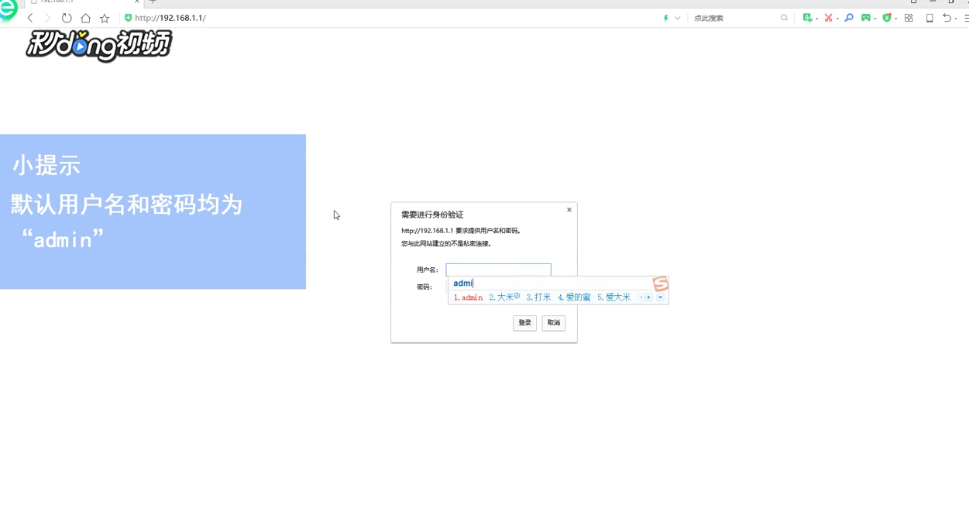Click the 360 browser logo at the top left

point(8,10)
